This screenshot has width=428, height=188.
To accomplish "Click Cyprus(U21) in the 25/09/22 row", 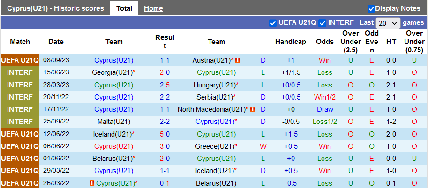I will point(216,122).
